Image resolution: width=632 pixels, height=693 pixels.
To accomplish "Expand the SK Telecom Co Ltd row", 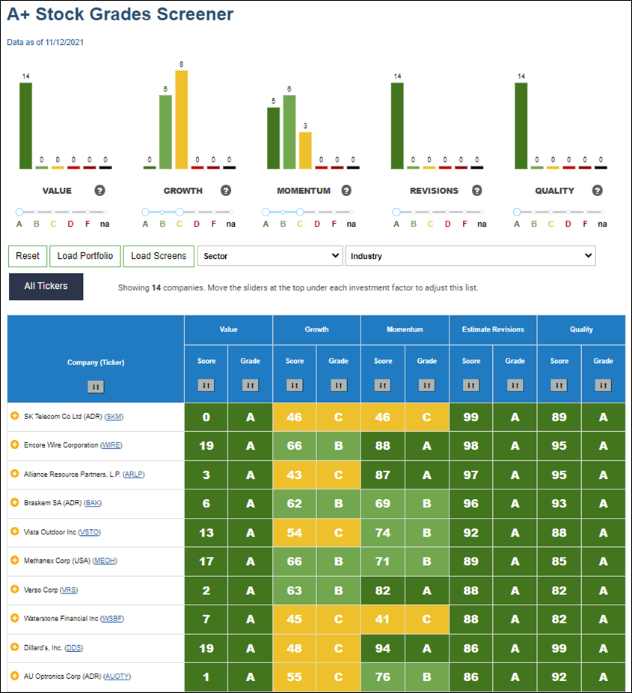I will point(14,416).
